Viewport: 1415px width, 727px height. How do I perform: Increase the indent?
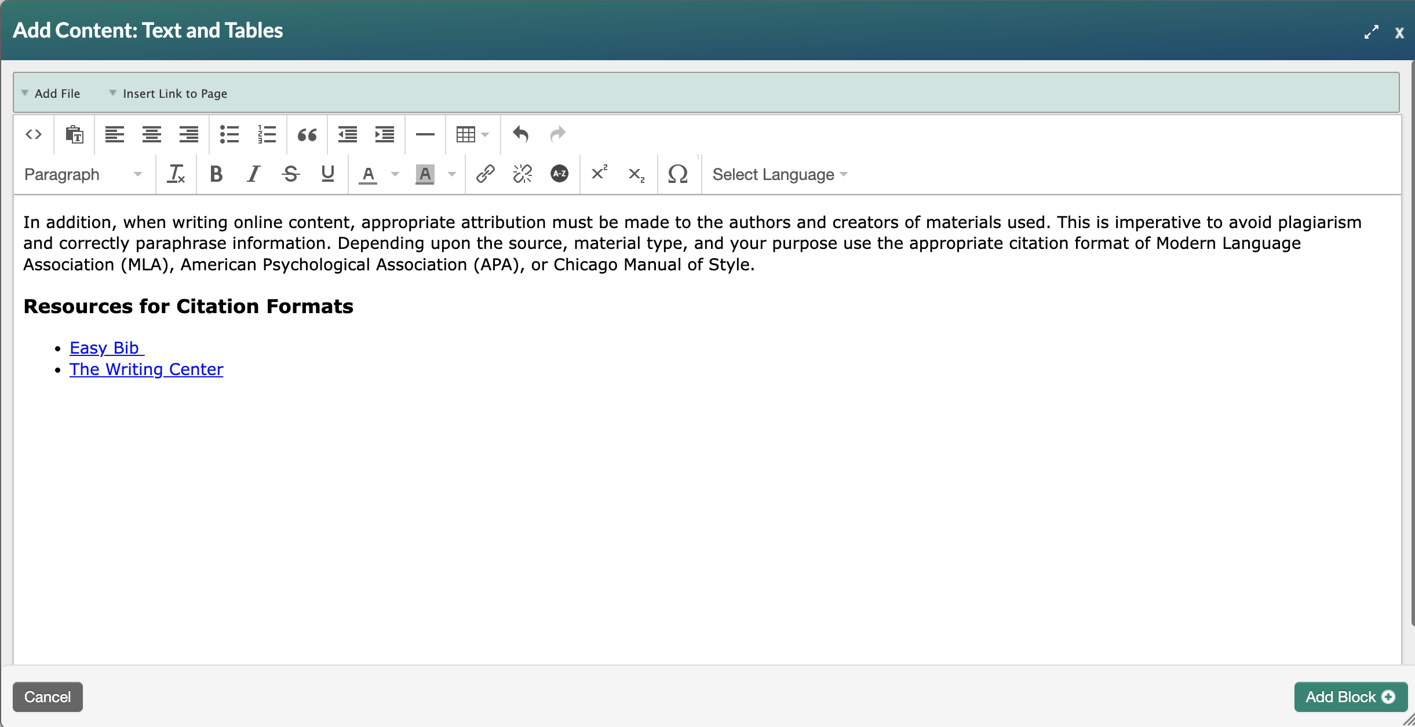[385, 135]
